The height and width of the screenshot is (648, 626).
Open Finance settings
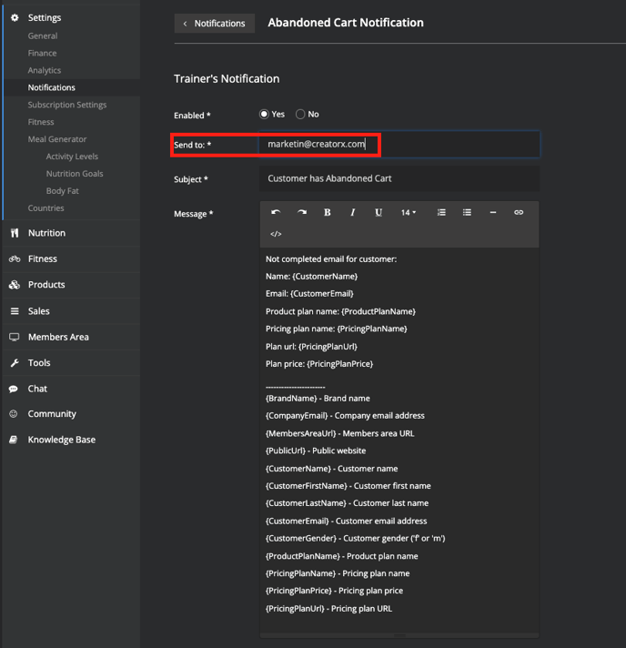42,54
